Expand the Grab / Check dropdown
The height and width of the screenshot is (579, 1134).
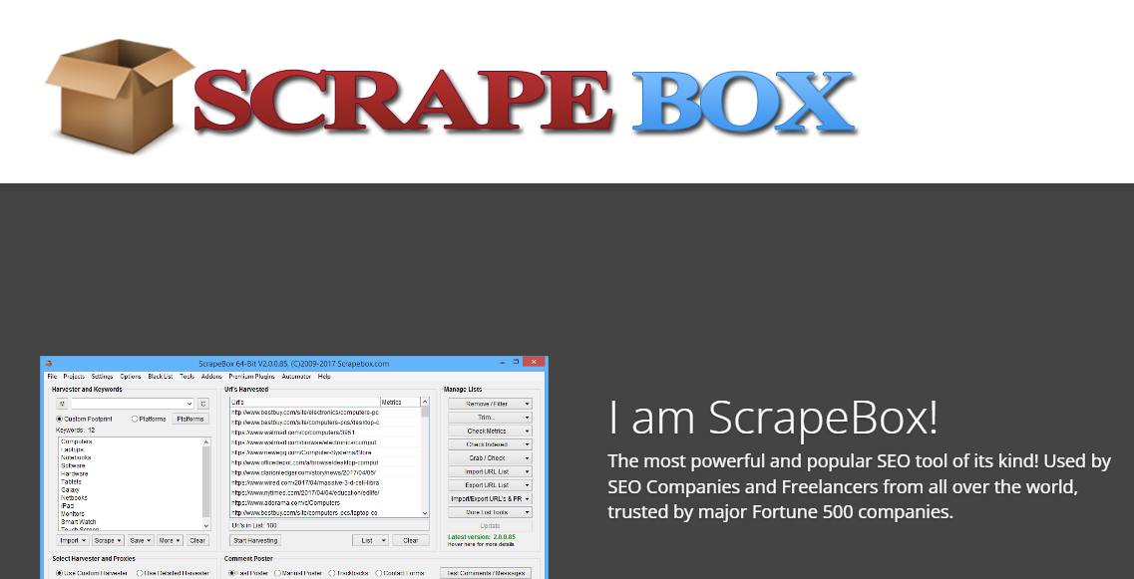(490, 458)
